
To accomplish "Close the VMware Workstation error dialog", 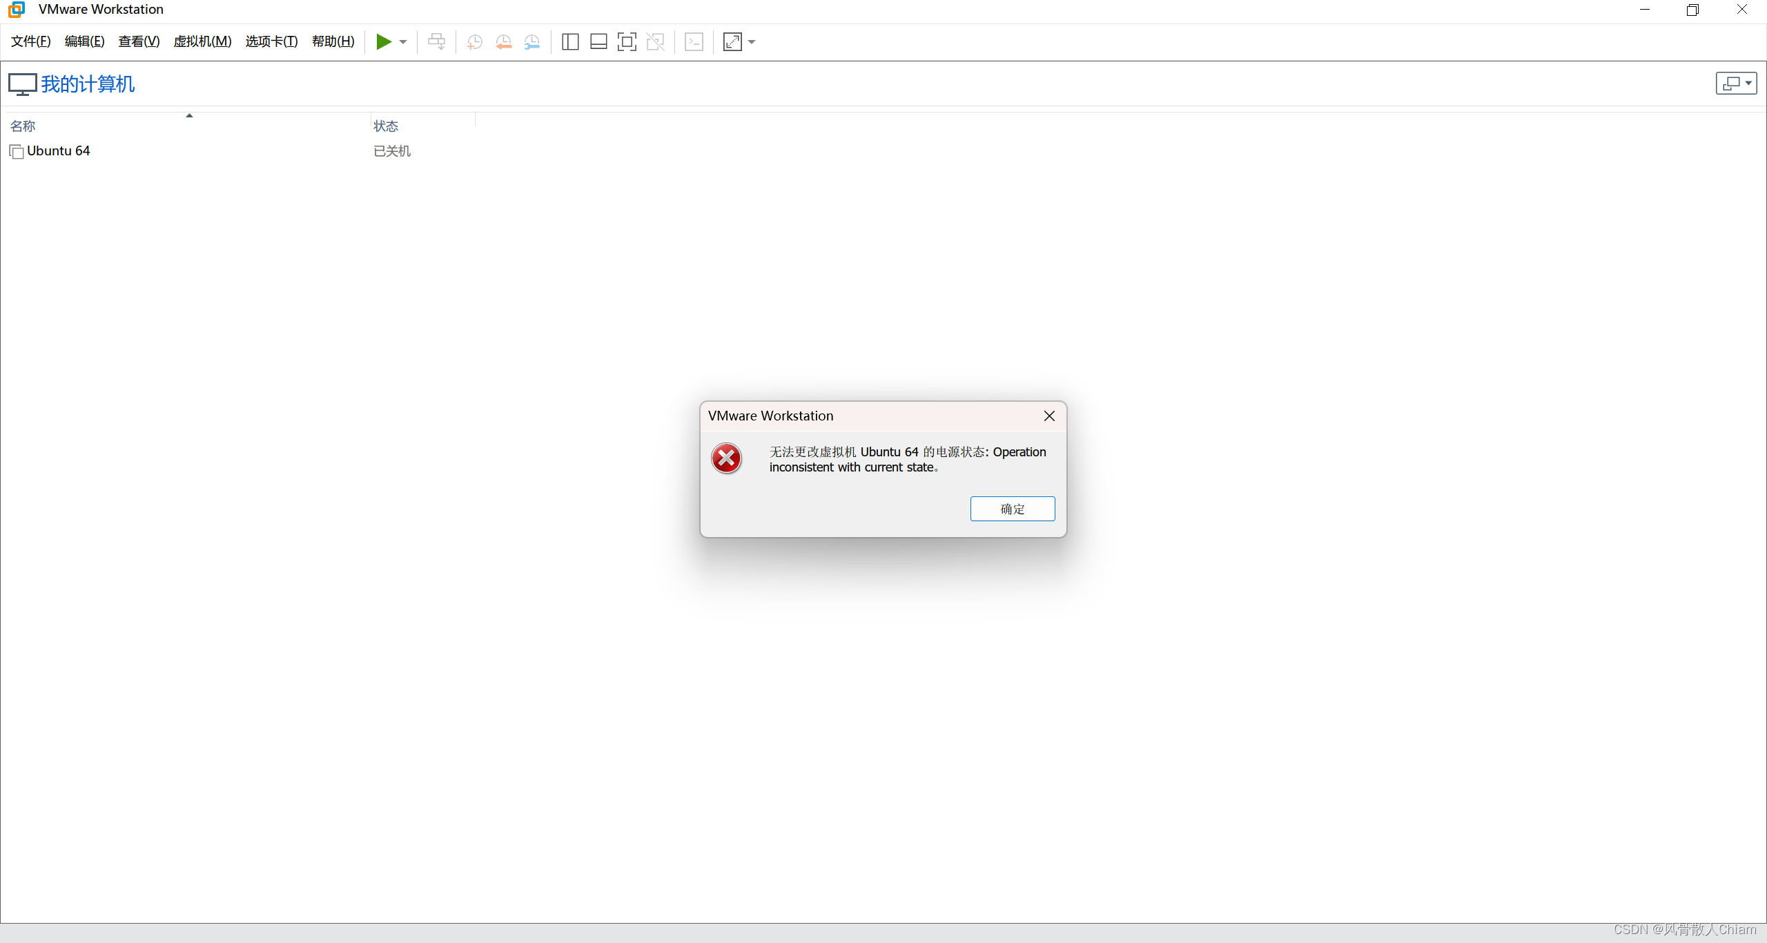I will (x=1049, y=416).
